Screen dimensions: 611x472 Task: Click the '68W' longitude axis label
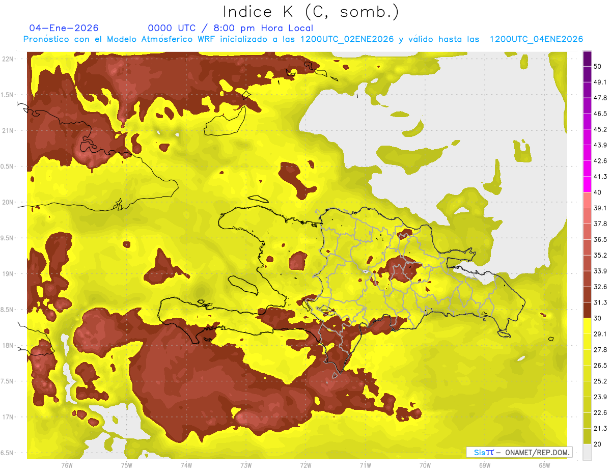pos(544,465)
